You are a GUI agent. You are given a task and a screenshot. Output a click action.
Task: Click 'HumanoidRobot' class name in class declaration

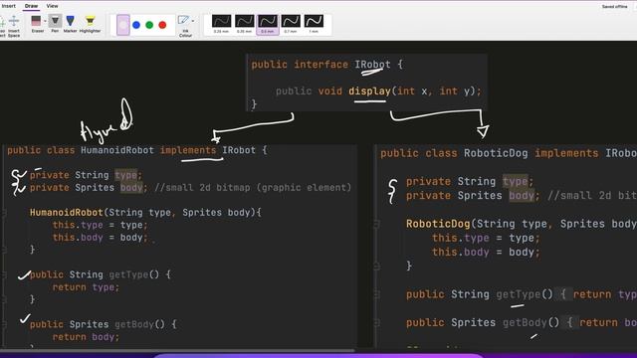coord(117,150)
